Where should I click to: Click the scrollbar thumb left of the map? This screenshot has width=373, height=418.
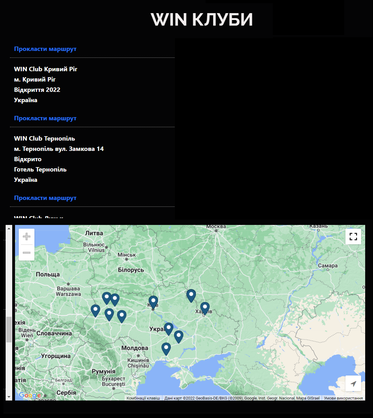9,330
